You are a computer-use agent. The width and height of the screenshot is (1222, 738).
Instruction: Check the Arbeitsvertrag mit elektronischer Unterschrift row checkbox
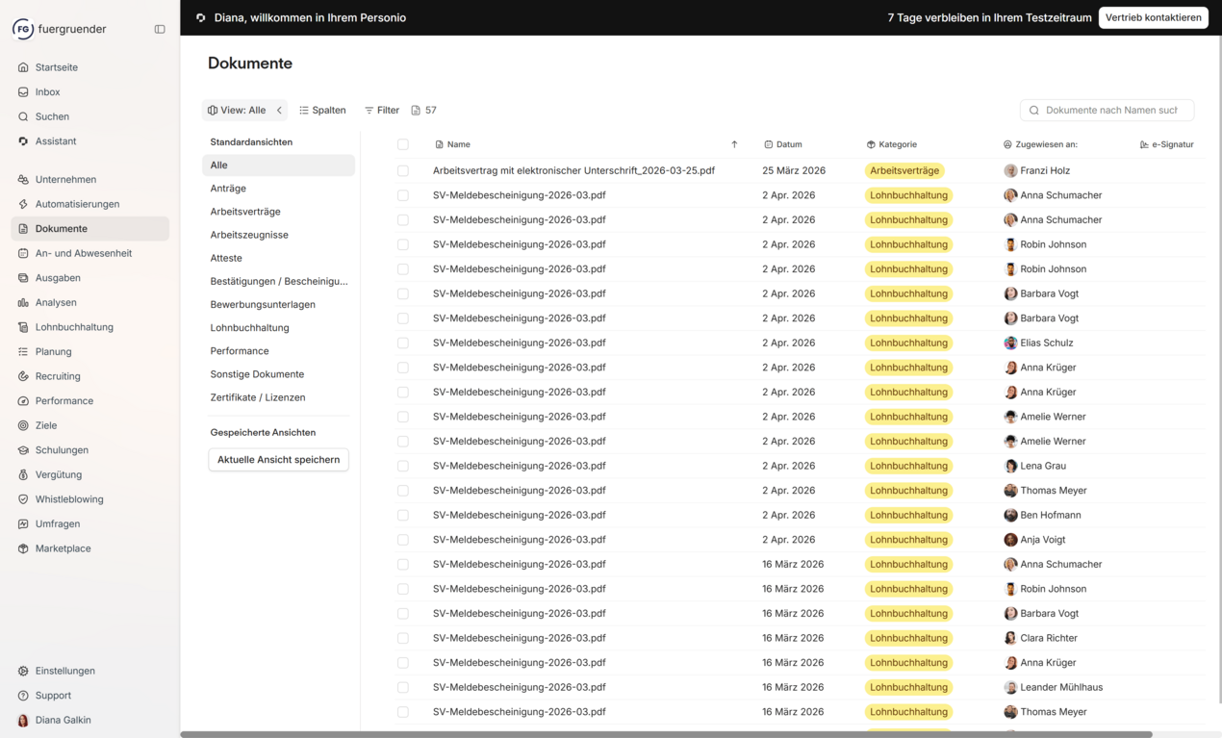403,170
